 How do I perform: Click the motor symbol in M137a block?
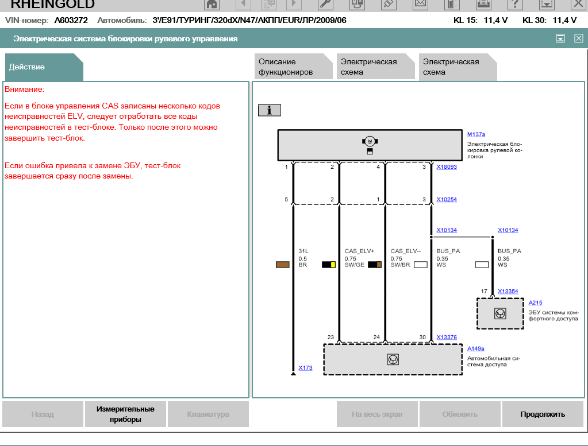pyautogui.click(x=370, y=141)
